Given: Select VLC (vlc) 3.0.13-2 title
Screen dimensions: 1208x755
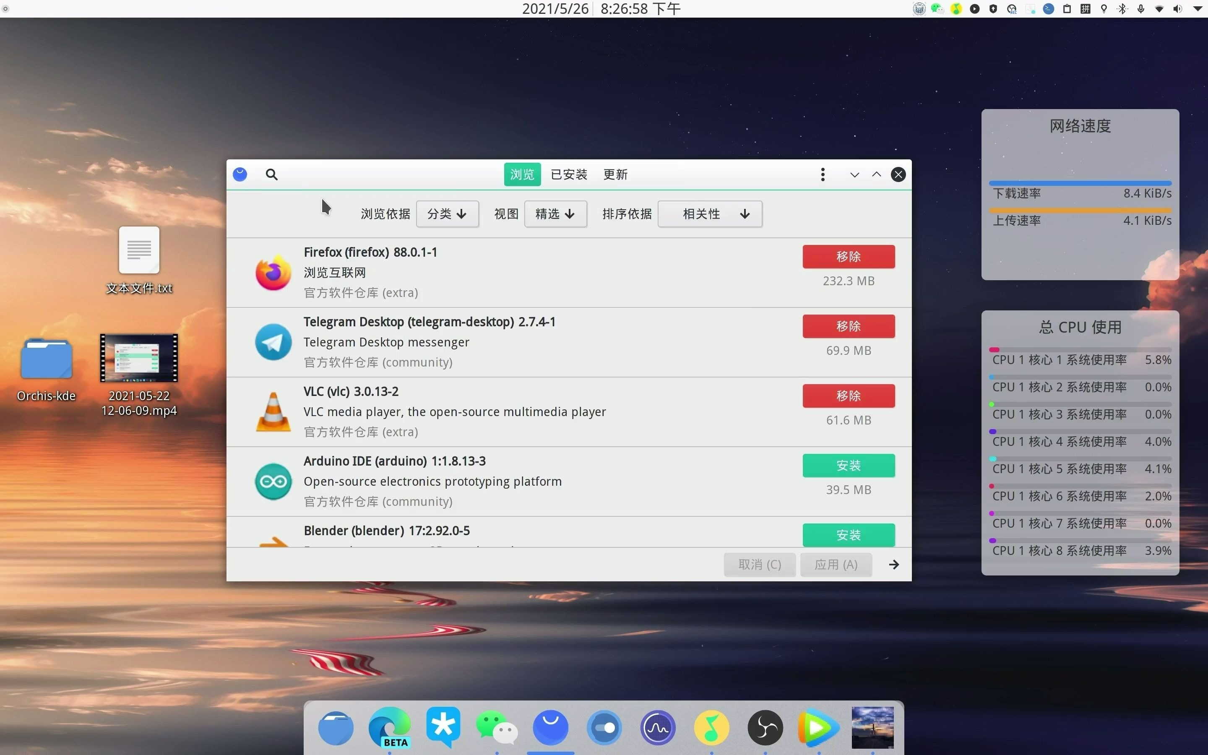Looking at the screenshot, I should tap(351, 391).
